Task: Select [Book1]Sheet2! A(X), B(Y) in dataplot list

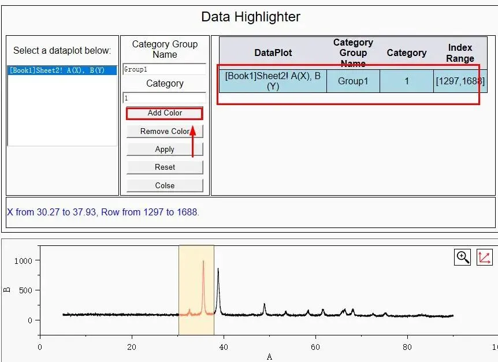Action: pos(62,70)
